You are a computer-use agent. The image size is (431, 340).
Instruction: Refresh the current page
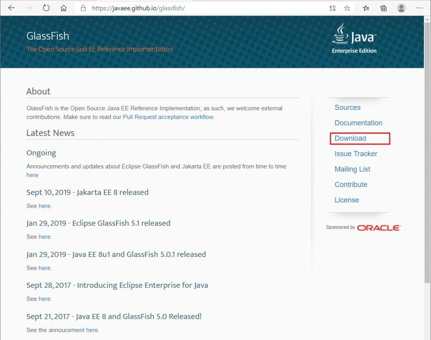pyautogui.click(x=46, y=8)
